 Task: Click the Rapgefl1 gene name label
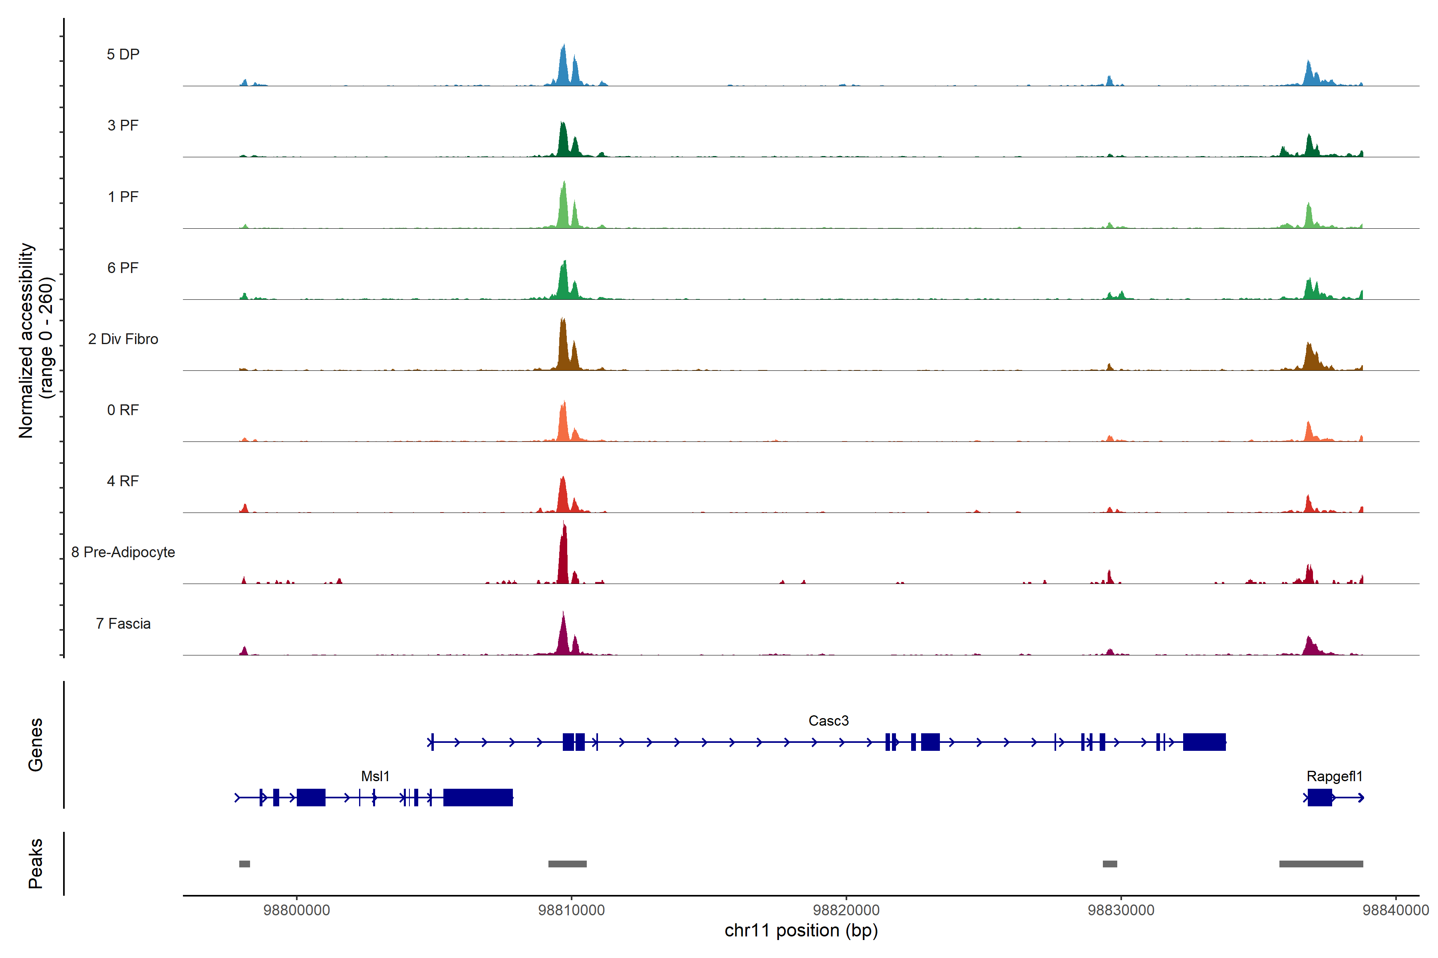[1334, 776]
